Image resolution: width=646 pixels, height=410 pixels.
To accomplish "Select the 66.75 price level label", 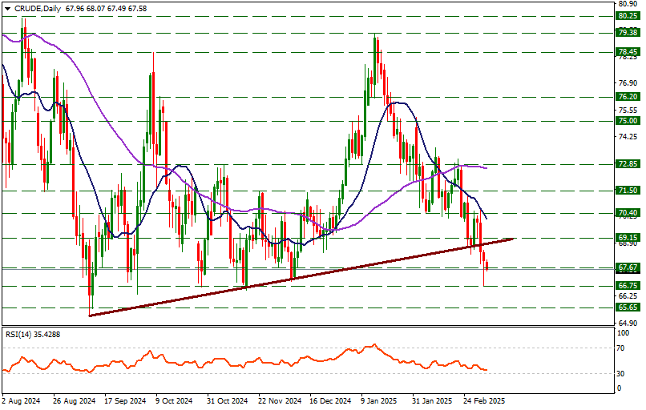I will [x=628, y=286].
